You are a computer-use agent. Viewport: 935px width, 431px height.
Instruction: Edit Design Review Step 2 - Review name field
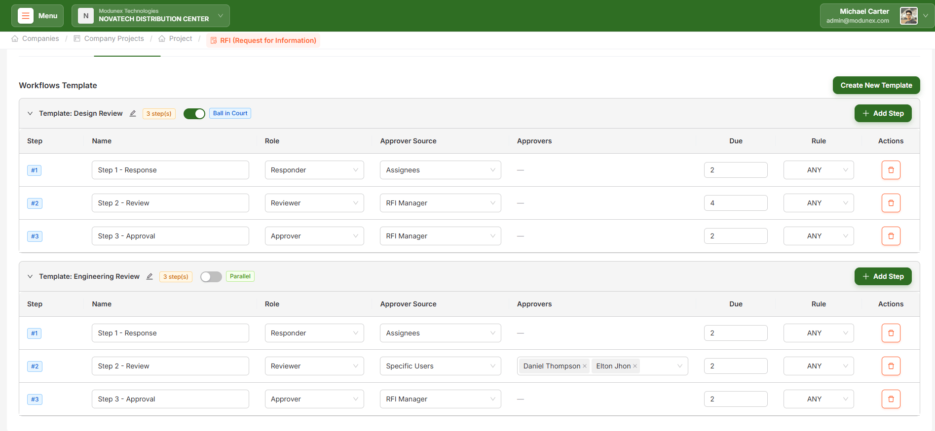[x=170, y=203]
